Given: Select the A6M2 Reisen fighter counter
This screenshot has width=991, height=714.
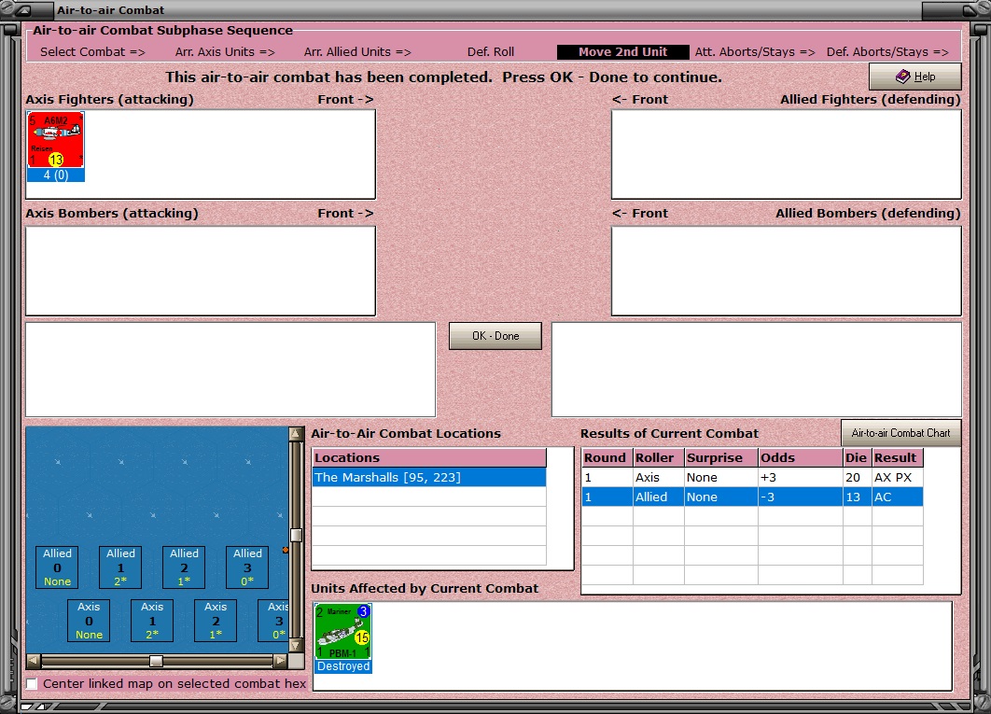Looking at the screenshot, I should [56, 147].
